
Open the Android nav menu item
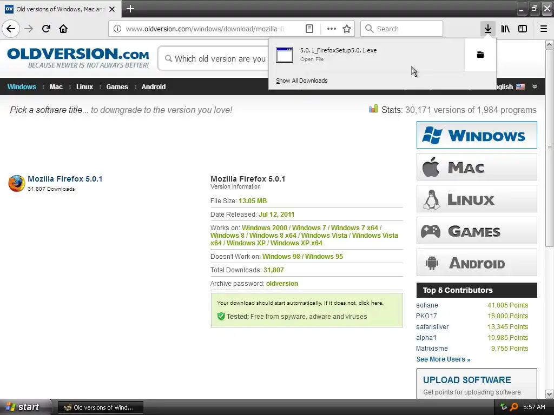(153, 87)
